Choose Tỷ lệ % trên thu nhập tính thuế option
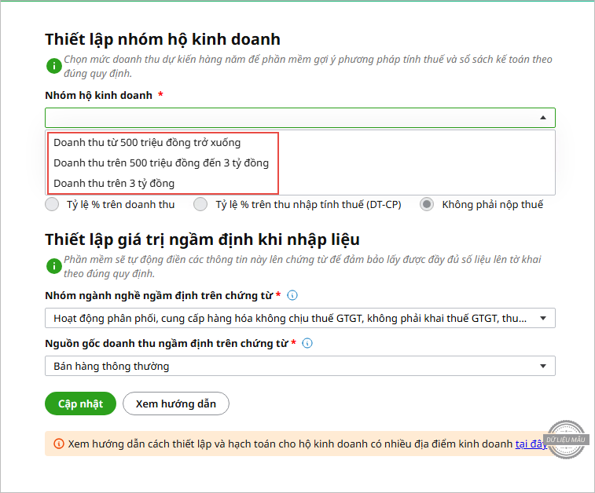 coord(202,204)
